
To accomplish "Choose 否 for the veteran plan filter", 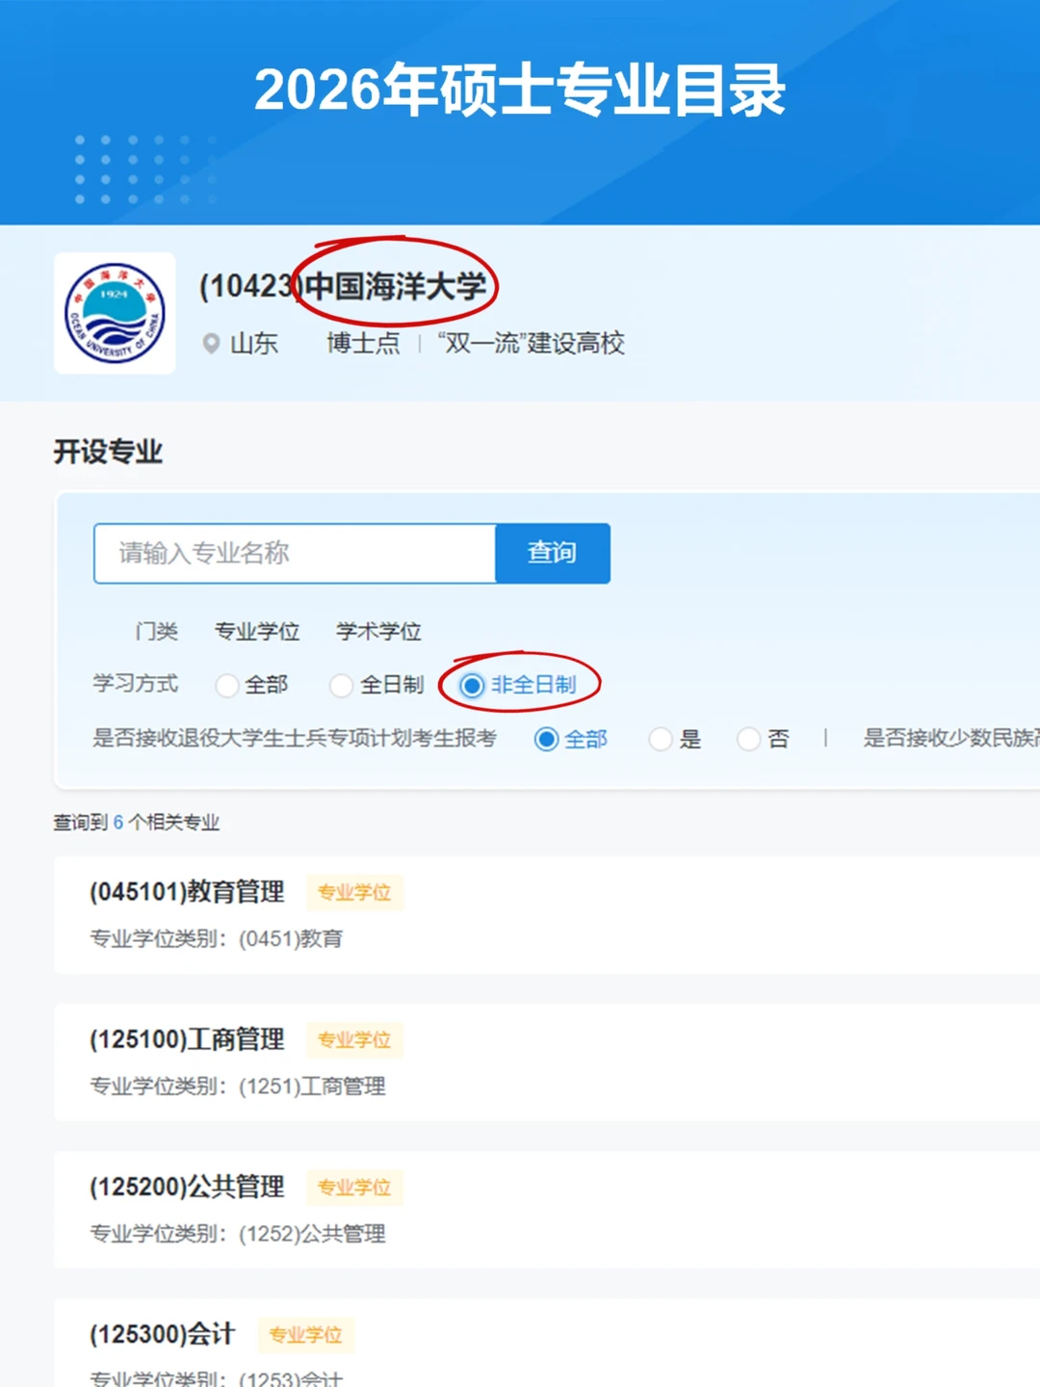I will [749, 739].
